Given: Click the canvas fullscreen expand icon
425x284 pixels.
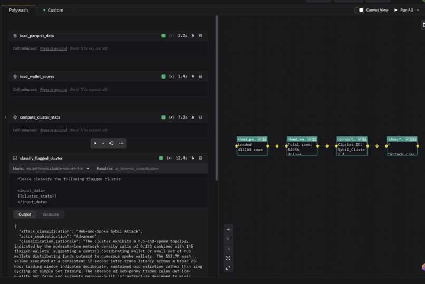Looking at the screenshot, I should pyautogui.click(x=228, y=268).
